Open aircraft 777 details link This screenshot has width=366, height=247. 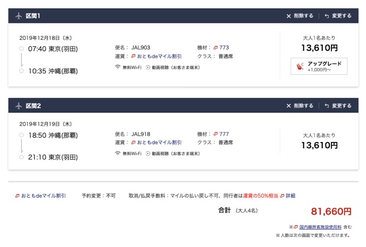(x=224, y=134)
